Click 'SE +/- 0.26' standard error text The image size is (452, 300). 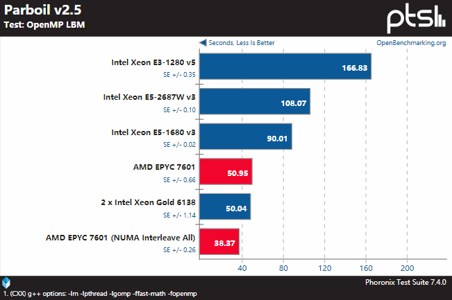(x=179, y=249)
